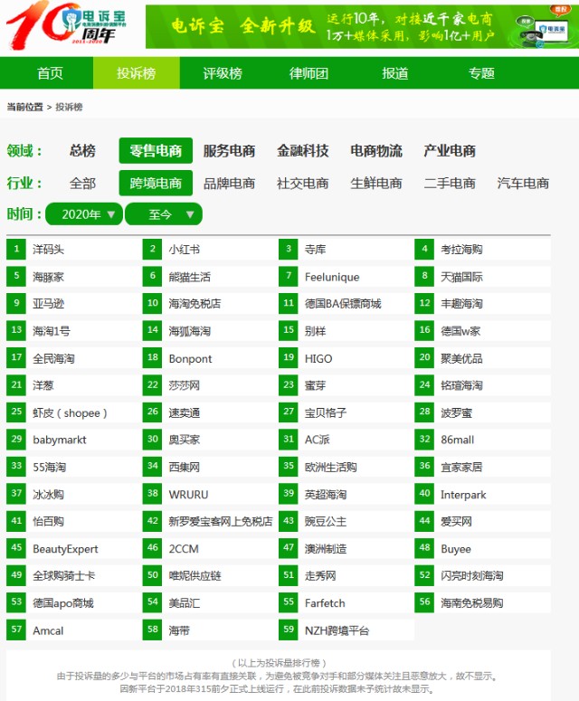
Task: Click NZH跨境平台 entry
Action: [346, 630]
